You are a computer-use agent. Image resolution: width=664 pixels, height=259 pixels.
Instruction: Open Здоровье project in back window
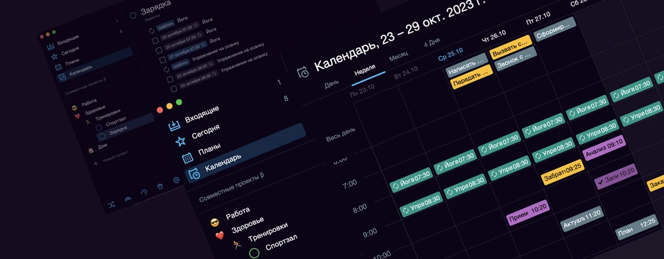point(95,109)
